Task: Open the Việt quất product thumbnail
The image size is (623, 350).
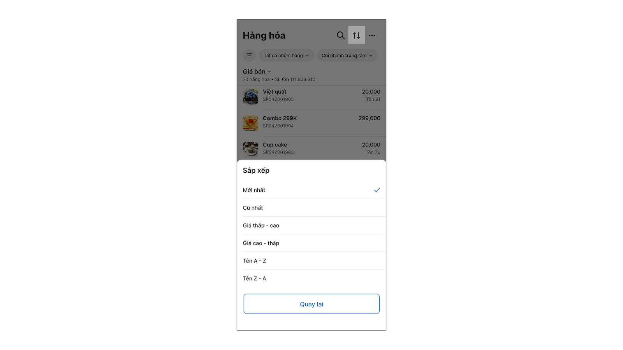Action: [250, 97]
